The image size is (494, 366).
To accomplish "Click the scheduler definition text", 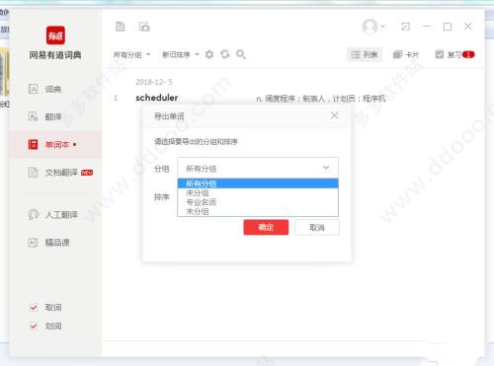I will [321, 99].
